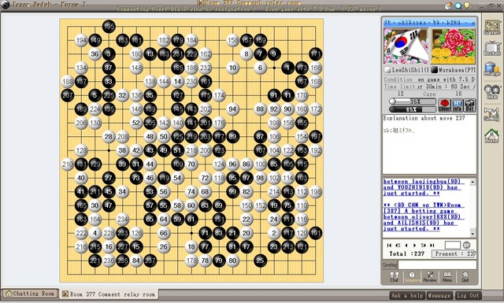
Task: Click the black player 65% win bar
Action: (413, 109)
